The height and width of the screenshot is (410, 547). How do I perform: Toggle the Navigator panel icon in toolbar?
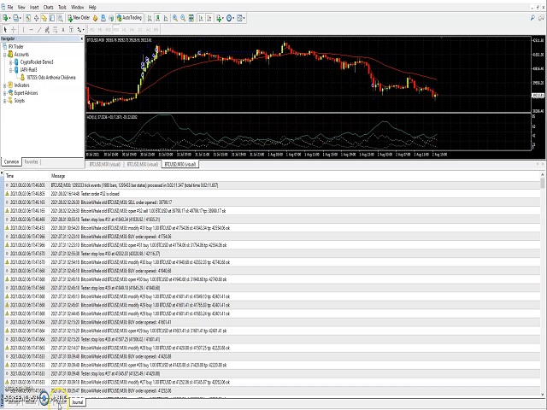(x=44, y=18)
